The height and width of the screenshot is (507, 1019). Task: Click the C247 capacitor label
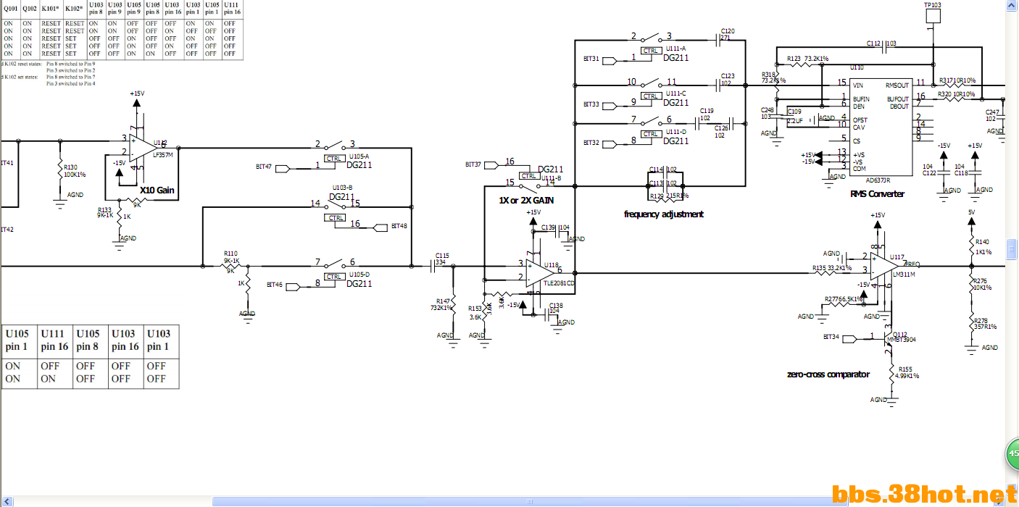[x=992, y=112]
